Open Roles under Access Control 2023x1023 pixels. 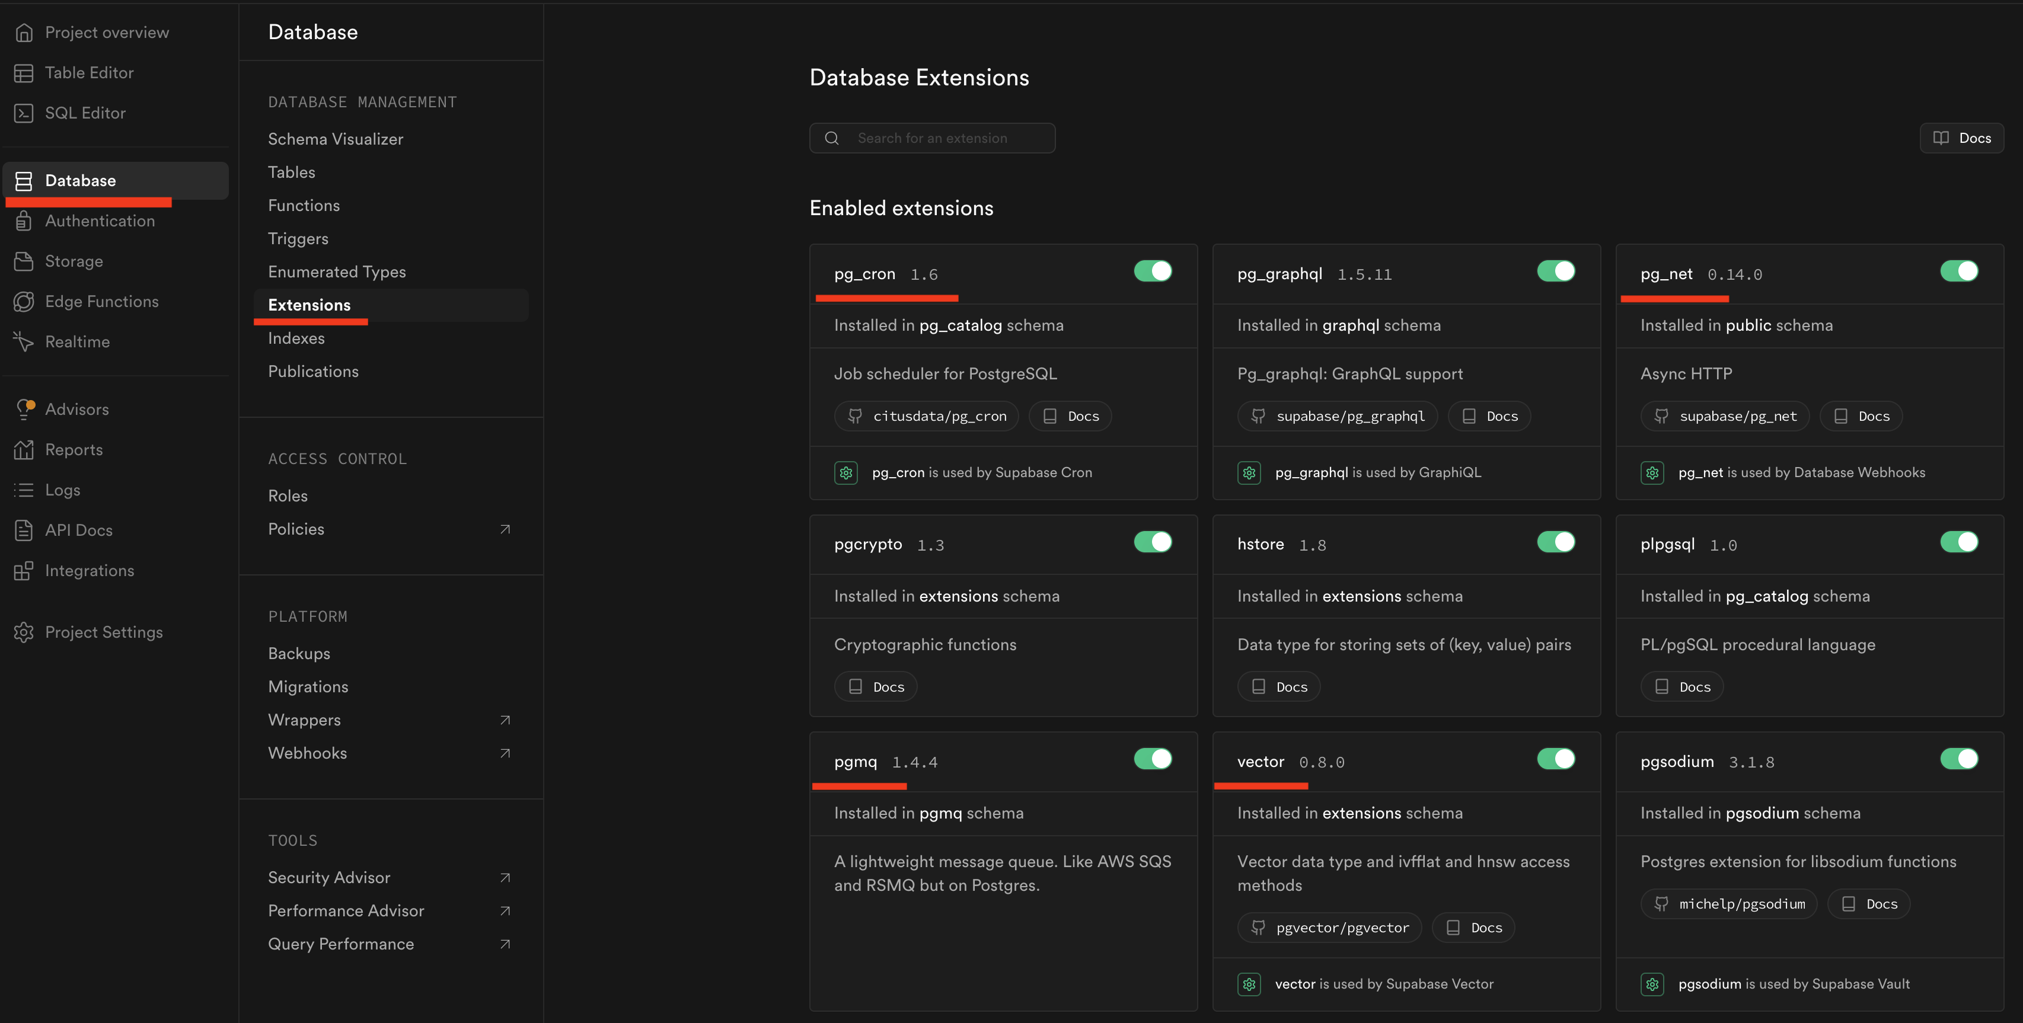pos(288,496)
